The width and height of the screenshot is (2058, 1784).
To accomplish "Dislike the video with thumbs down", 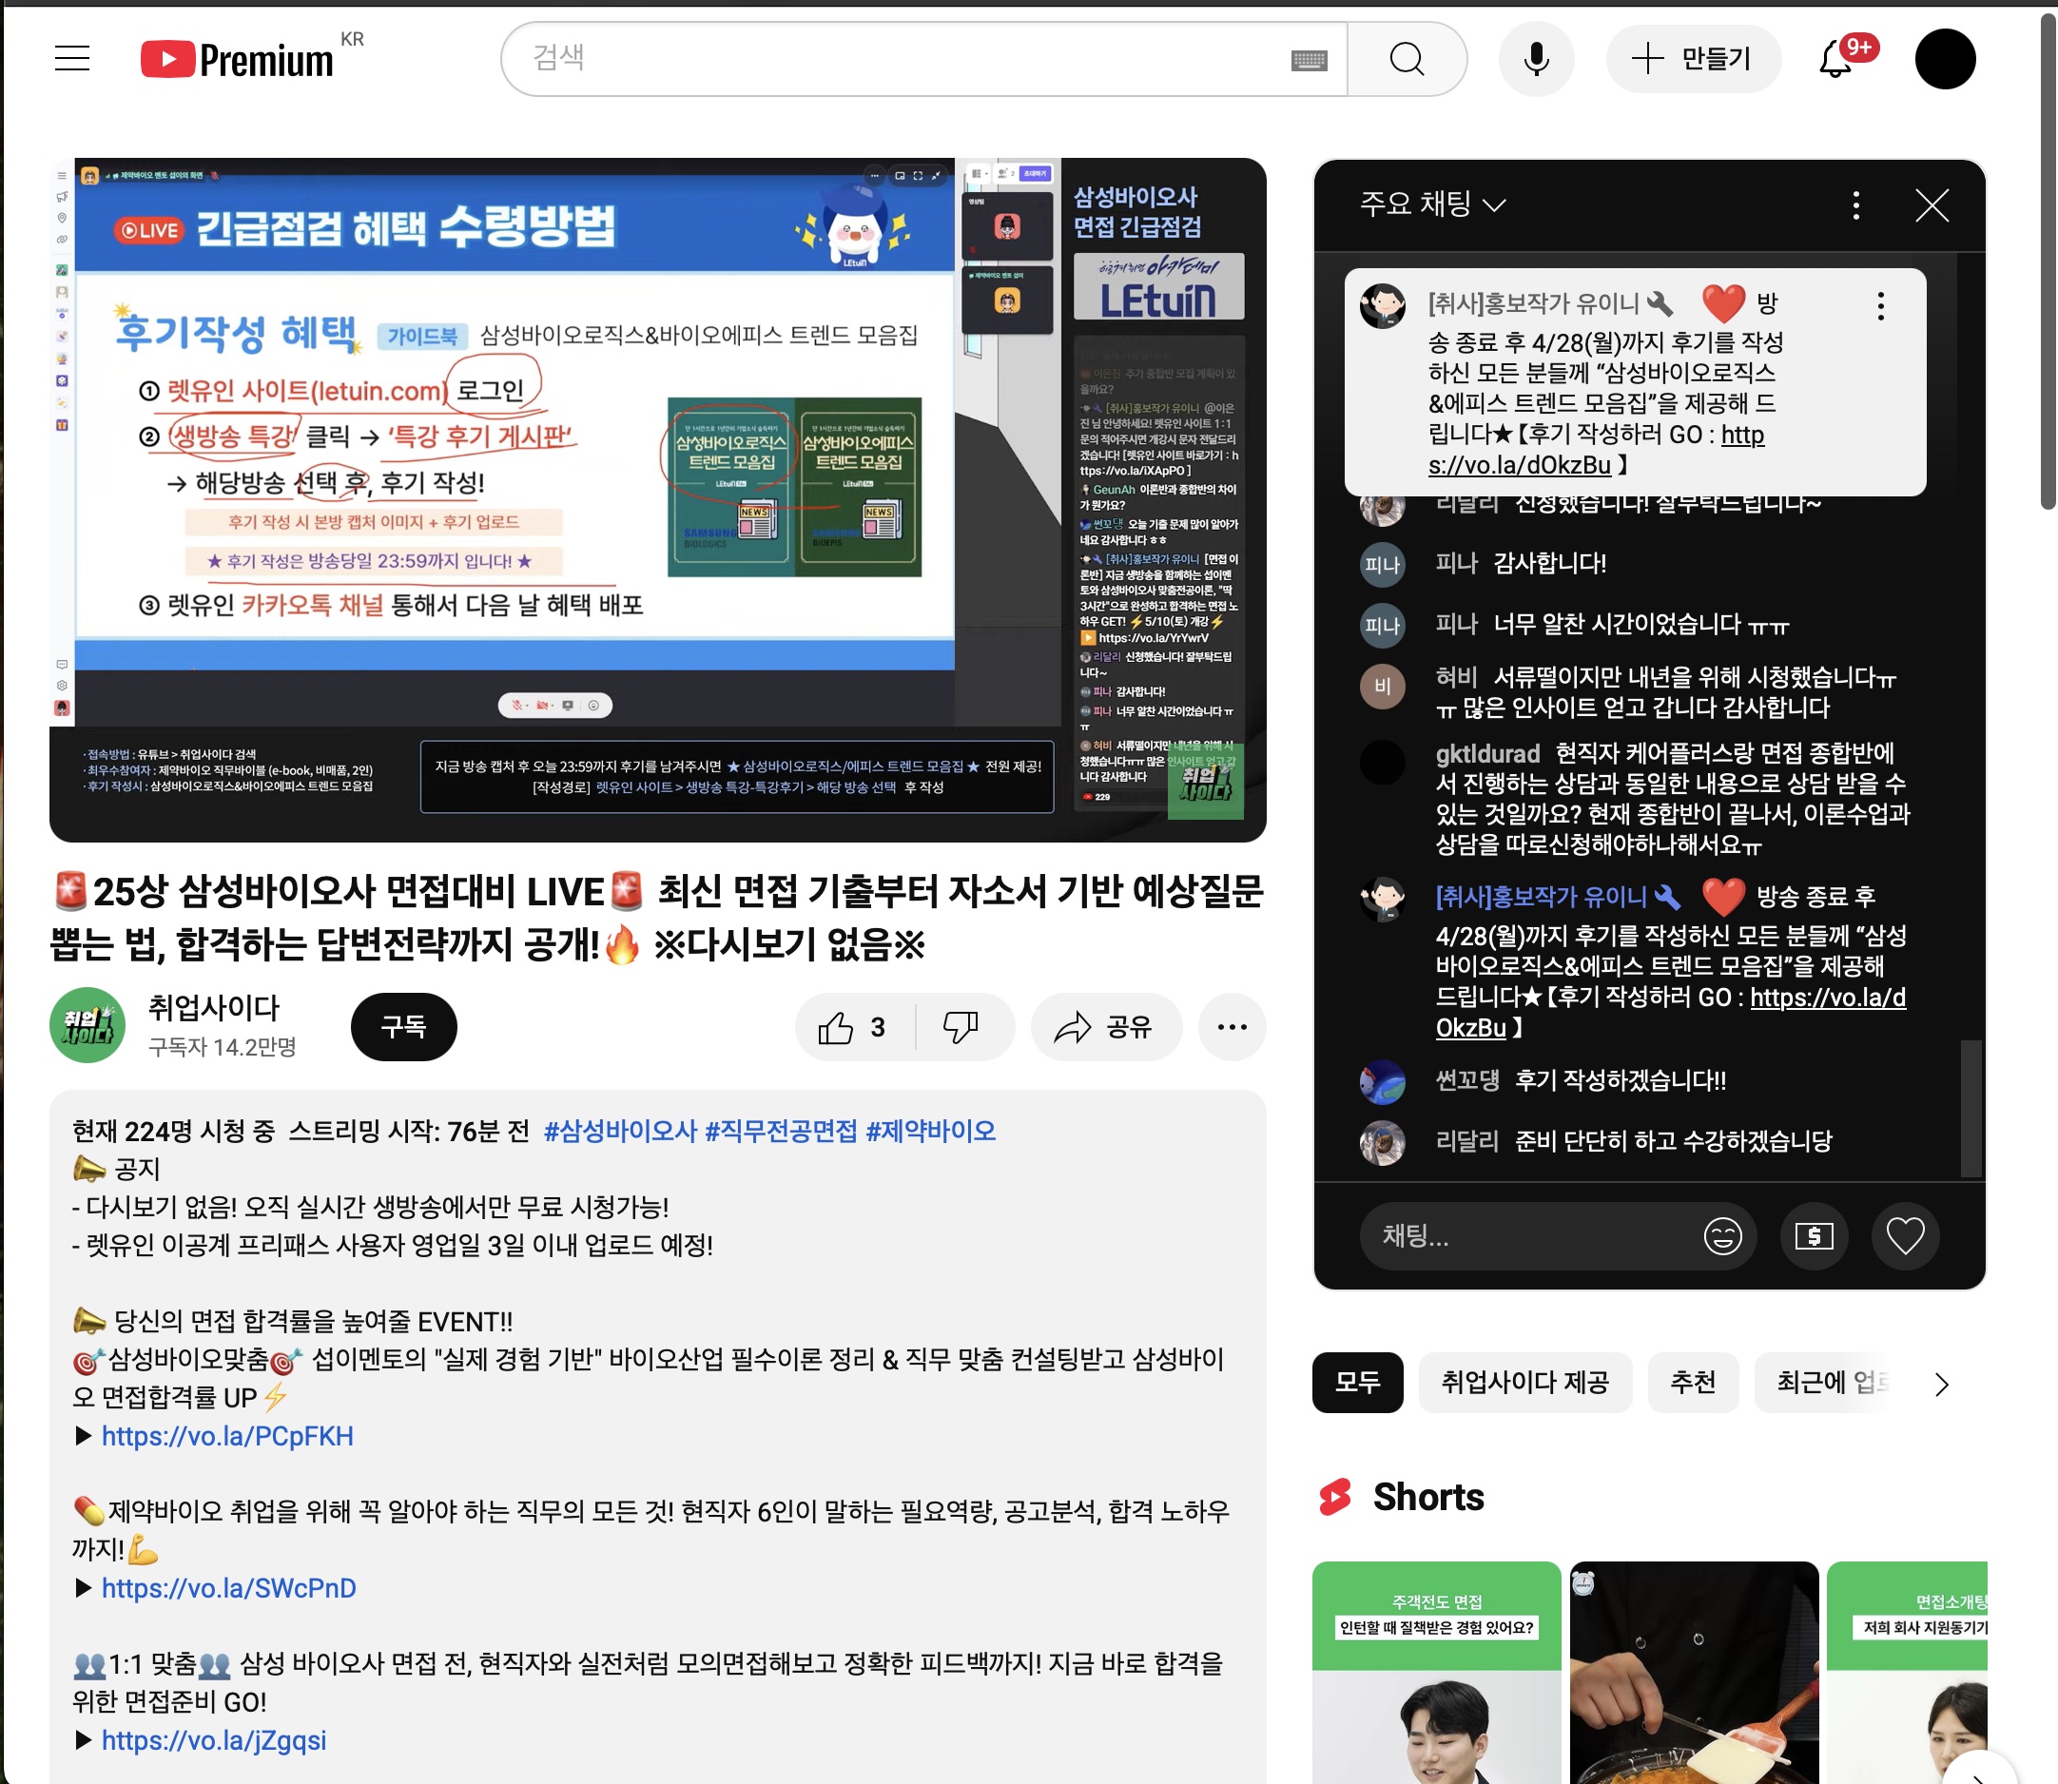I will [961, 1027].
